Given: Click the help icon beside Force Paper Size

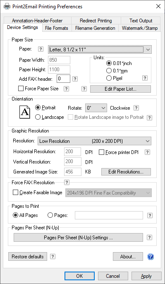Looking at the screenshot, I should 67,89.
